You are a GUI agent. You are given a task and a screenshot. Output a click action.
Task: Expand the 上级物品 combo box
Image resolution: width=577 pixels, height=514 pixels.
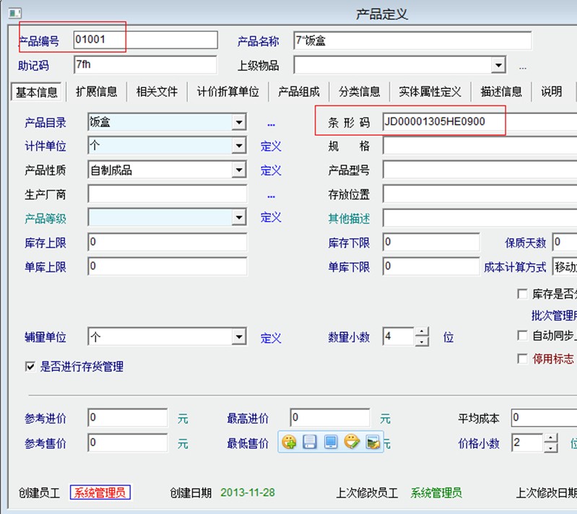click(498, 66)
